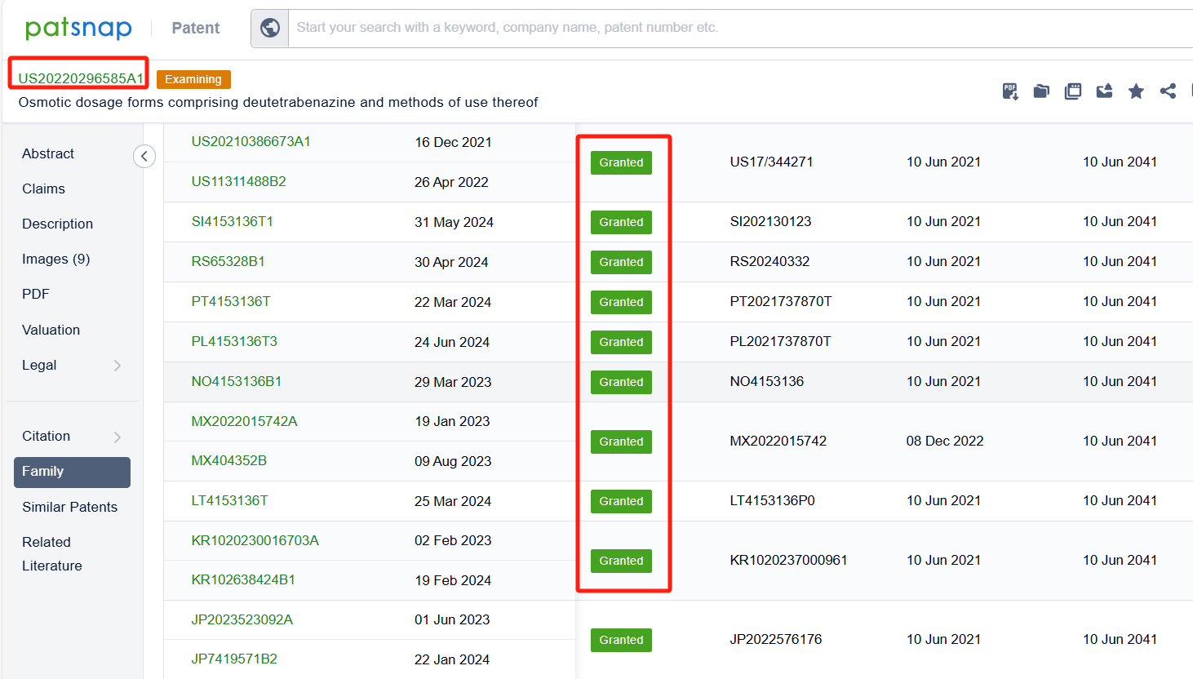The image size is (1193, 679).
Task: Expand the Legal submenu arrow
Action: [x=118, y=366]
